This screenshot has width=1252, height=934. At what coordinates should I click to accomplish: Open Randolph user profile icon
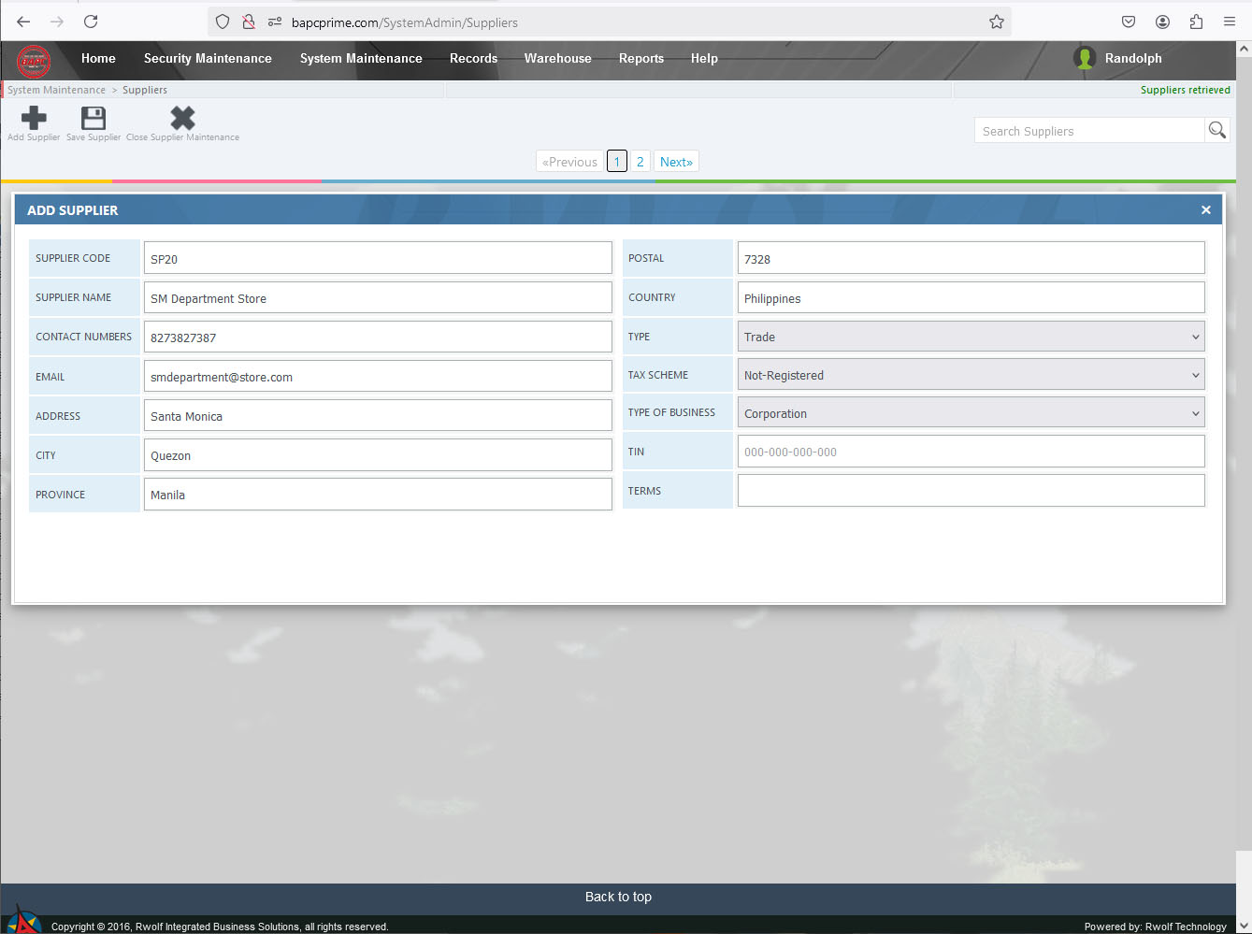[x=1085, y=58]
